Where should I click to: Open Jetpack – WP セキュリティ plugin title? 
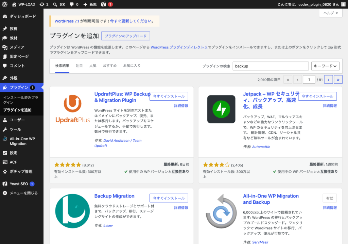(271, 100)
